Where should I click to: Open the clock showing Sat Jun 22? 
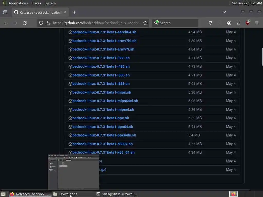247,3
